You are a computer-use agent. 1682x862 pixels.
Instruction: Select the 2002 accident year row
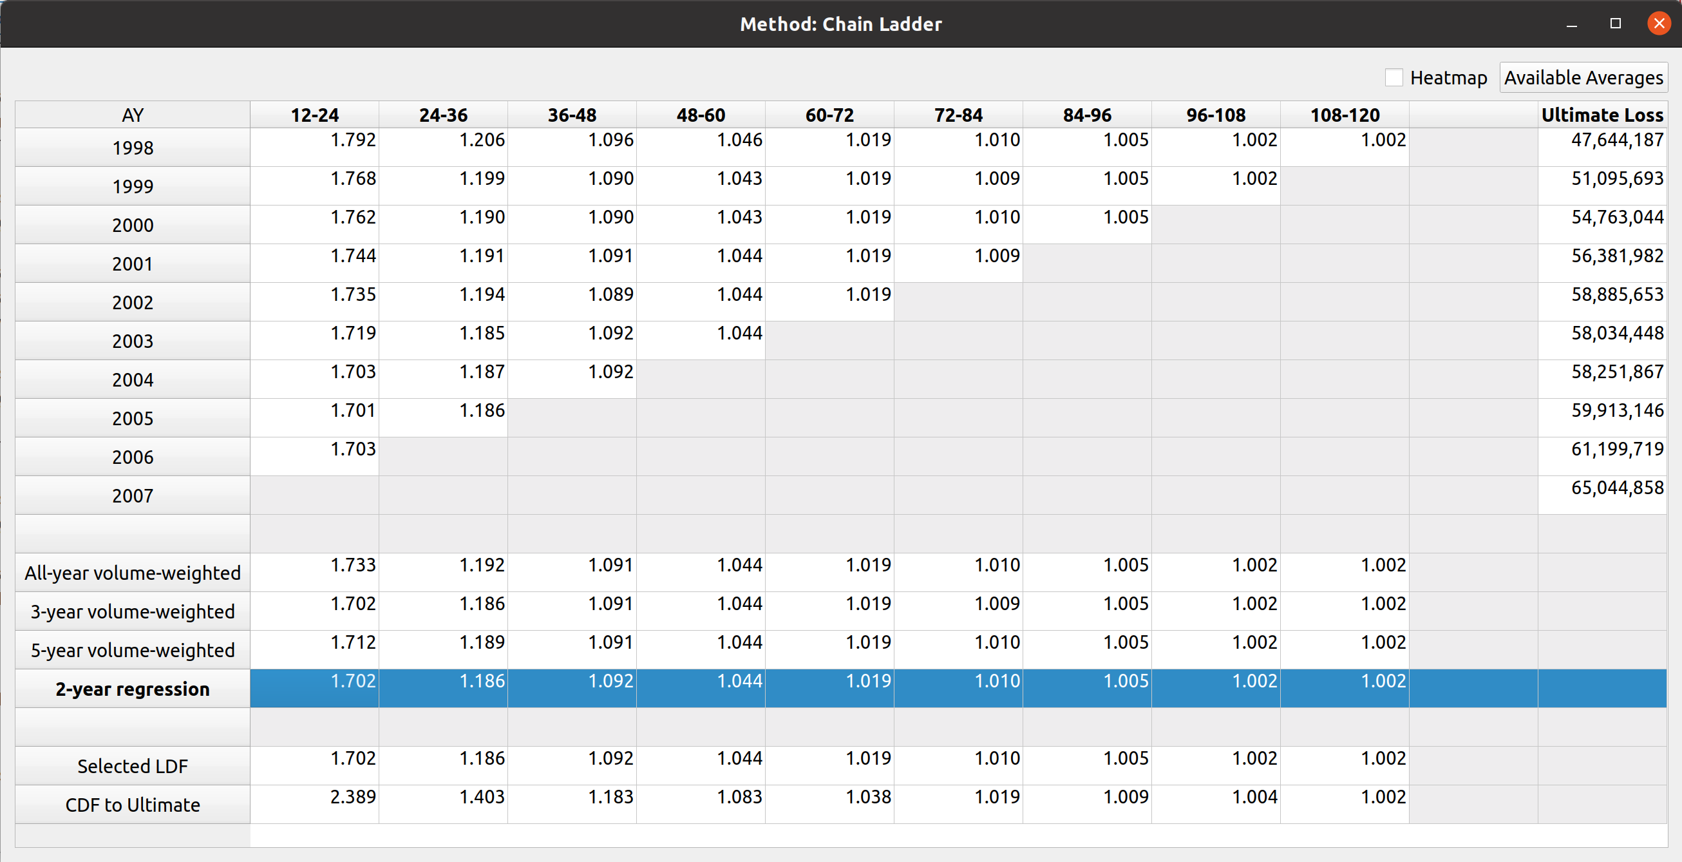[x=133, y=302]
